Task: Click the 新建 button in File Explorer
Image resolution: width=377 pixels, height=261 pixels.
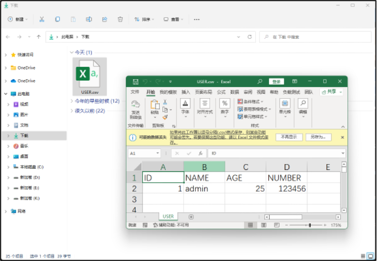Action: 18,19
